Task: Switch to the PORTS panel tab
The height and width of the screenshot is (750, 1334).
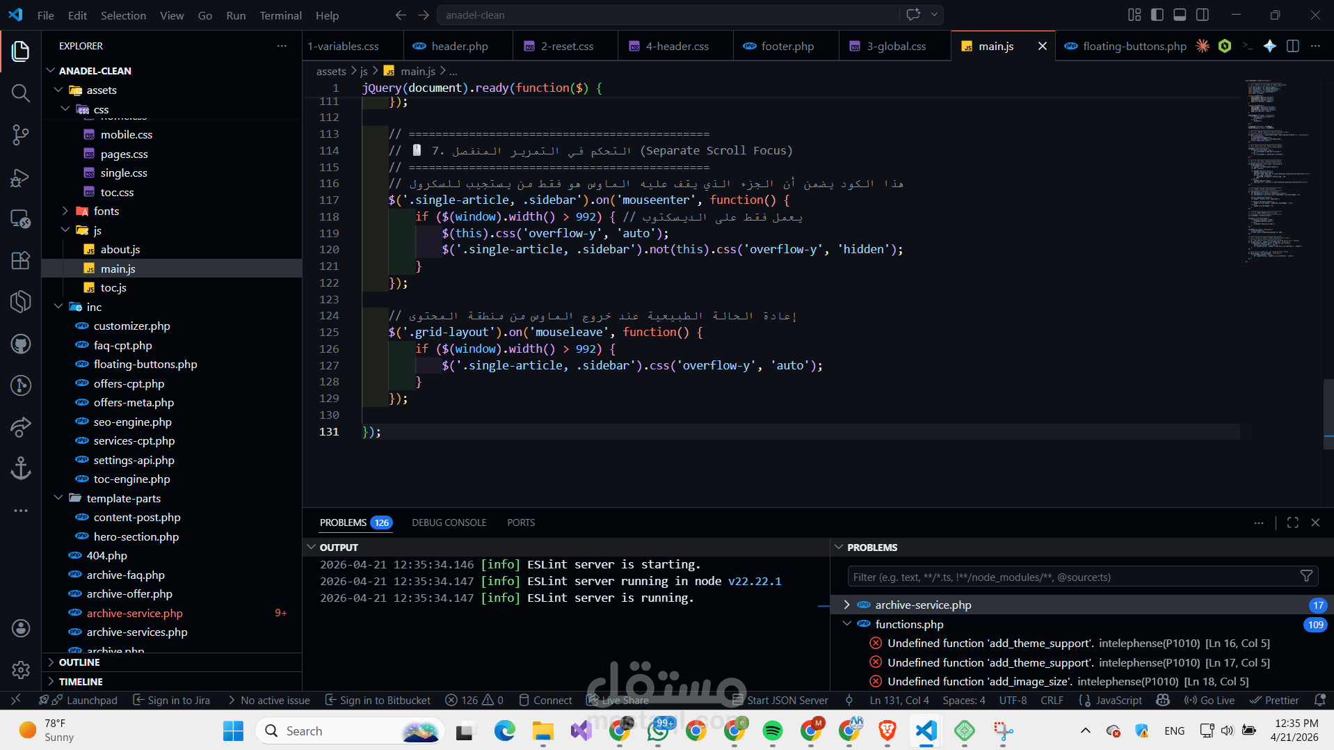Action: (521, 522)
